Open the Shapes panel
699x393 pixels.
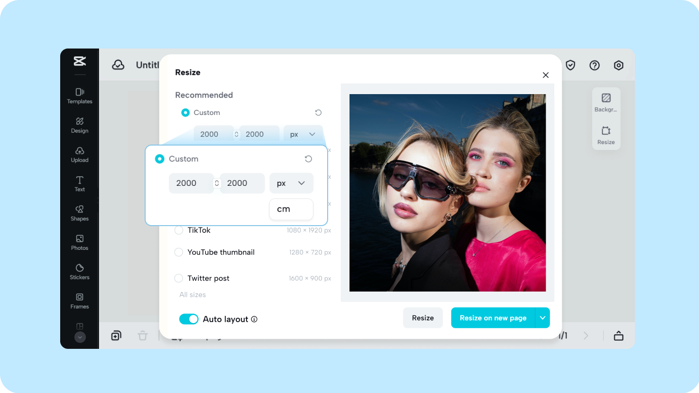pyautogui.click(x=80, y=213)
